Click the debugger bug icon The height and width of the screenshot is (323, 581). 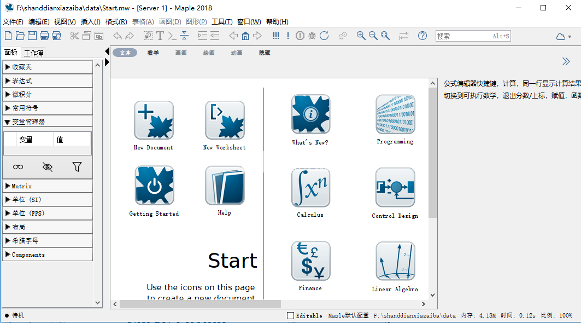pos(312,36)
